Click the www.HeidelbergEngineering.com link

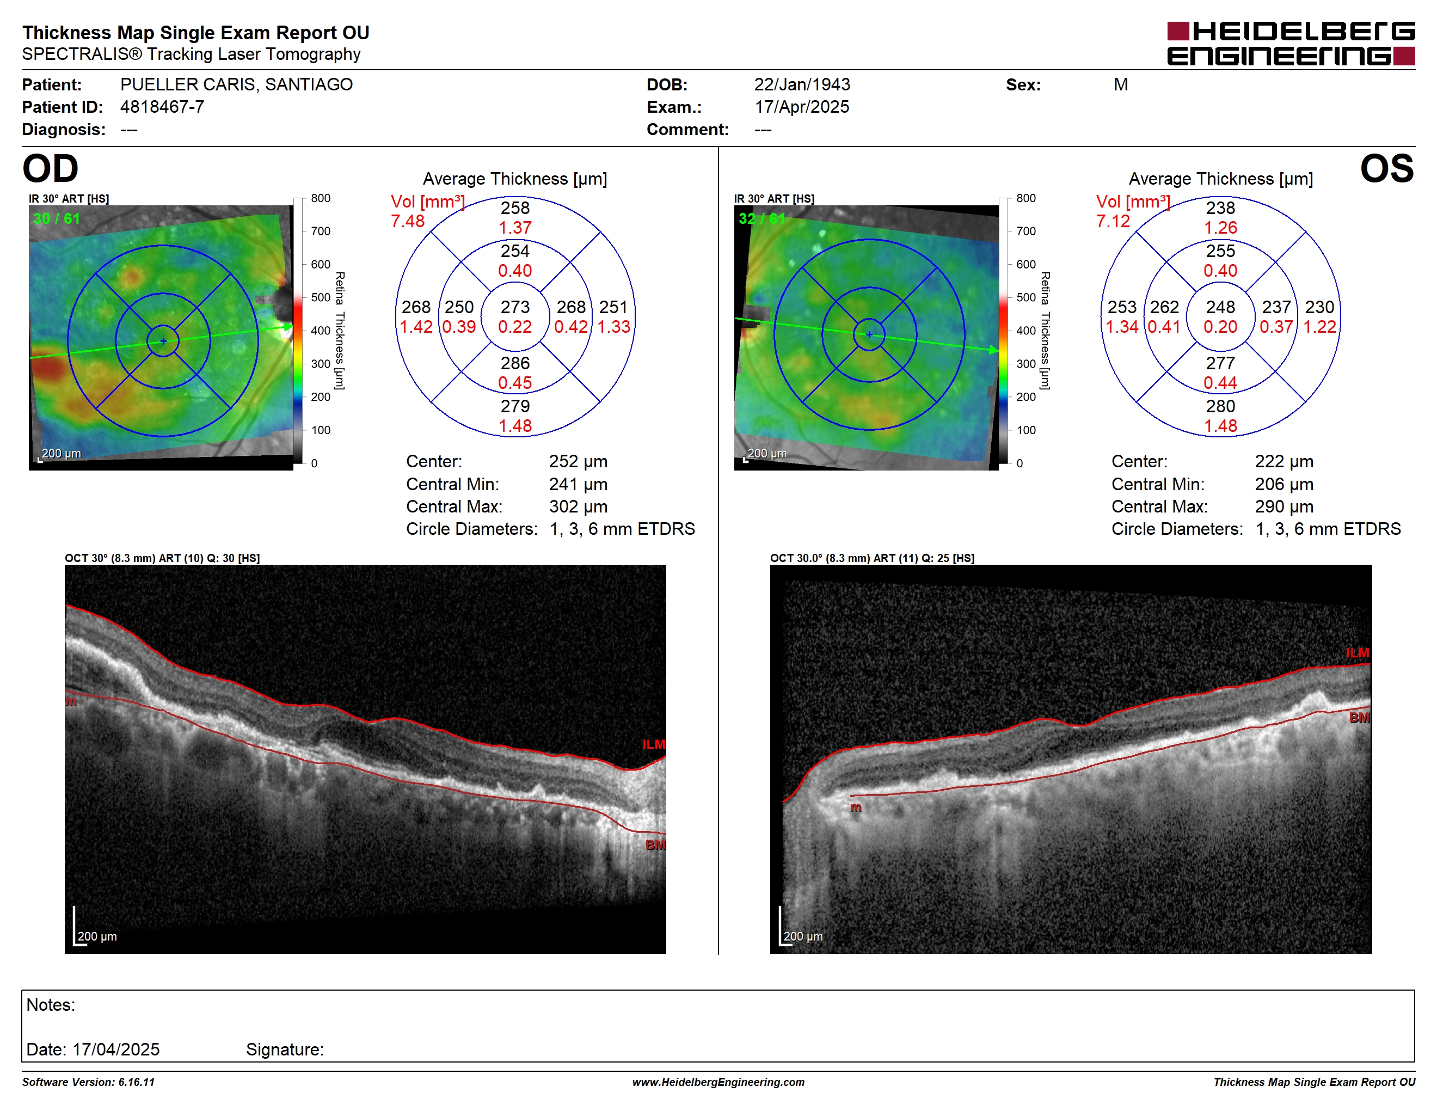(x=718, y=1082)
